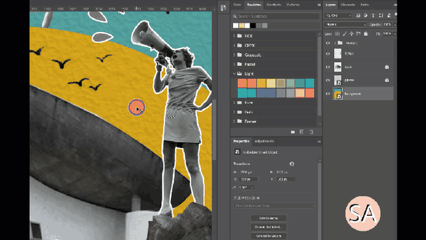
Task: Click the lock image pixels brush icon
Action: pos(345,34)
